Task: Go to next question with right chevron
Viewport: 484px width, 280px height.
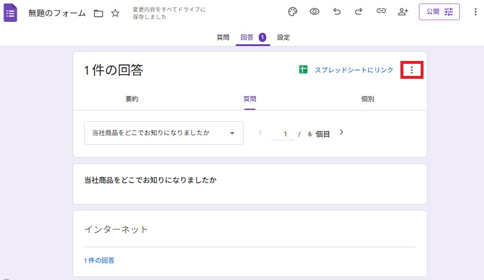Action: (341, 133)
